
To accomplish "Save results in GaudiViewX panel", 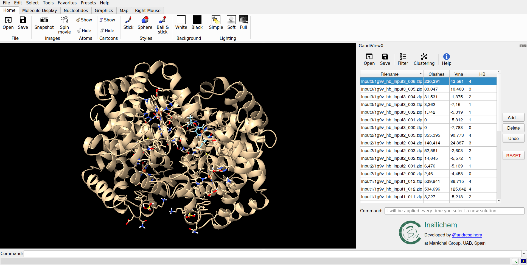I will coord(385,59).
